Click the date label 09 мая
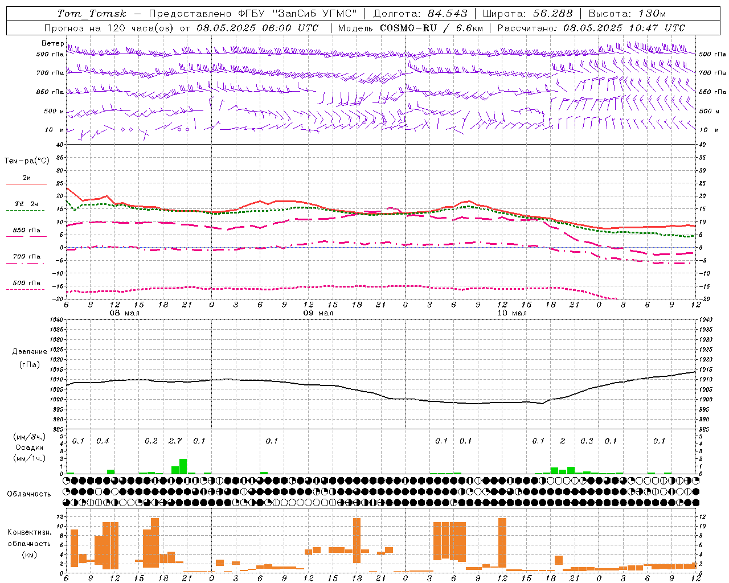The image size is (729, 583). (318, 313)
